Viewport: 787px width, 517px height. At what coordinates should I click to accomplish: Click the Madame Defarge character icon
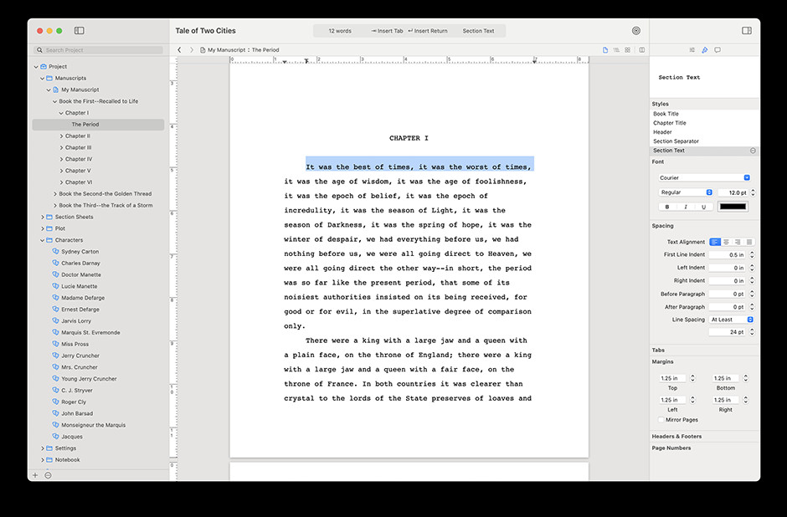(x=56, y=297)
